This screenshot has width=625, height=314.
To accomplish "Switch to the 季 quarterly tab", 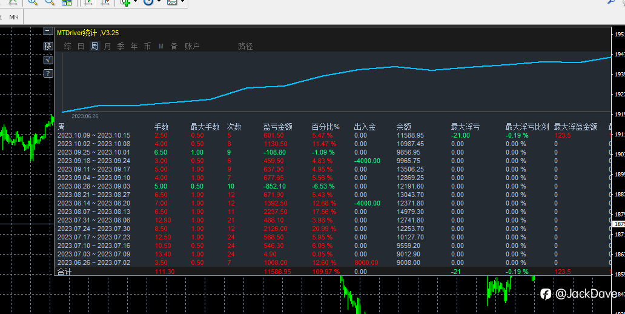I will pyautogui.click(x=121, y=46).
